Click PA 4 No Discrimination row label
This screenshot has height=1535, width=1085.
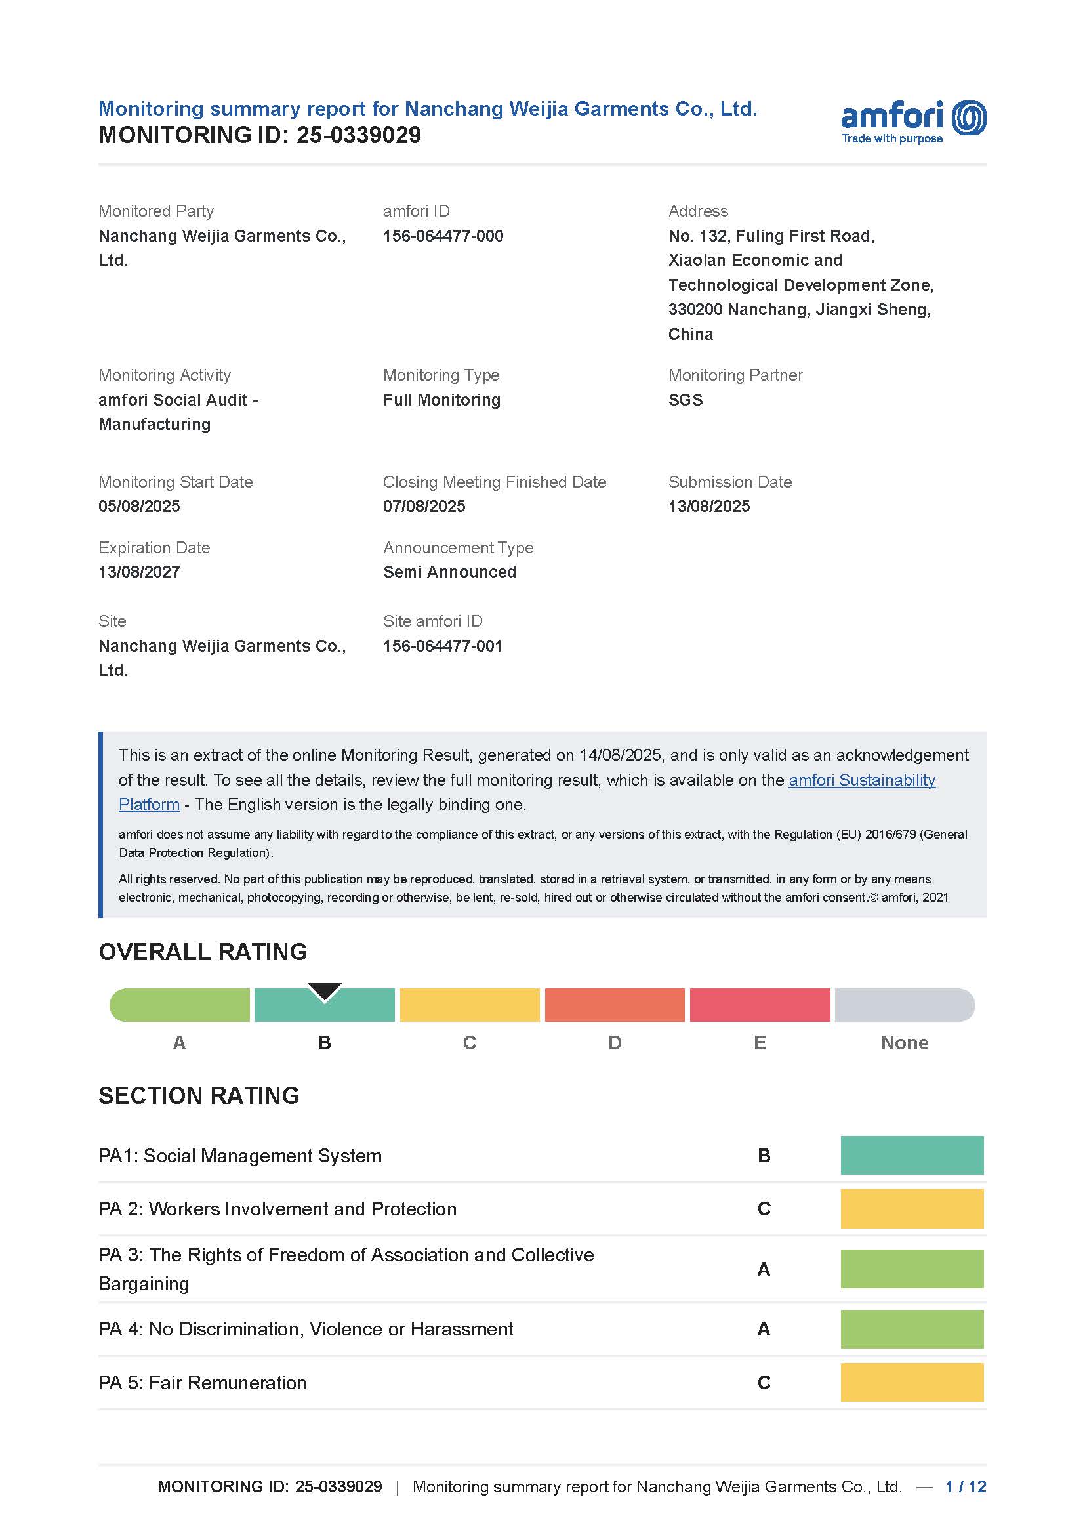click(x=305, y=1329)
